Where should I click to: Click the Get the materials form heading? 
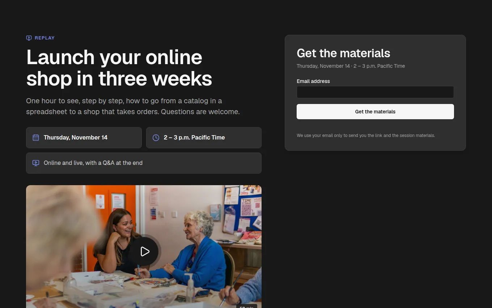tap(343, 53)
